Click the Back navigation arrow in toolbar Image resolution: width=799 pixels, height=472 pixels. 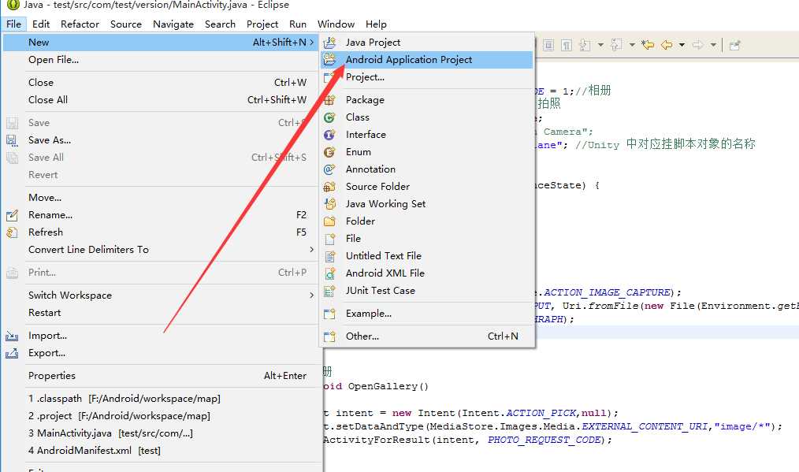tap(667, 45)
